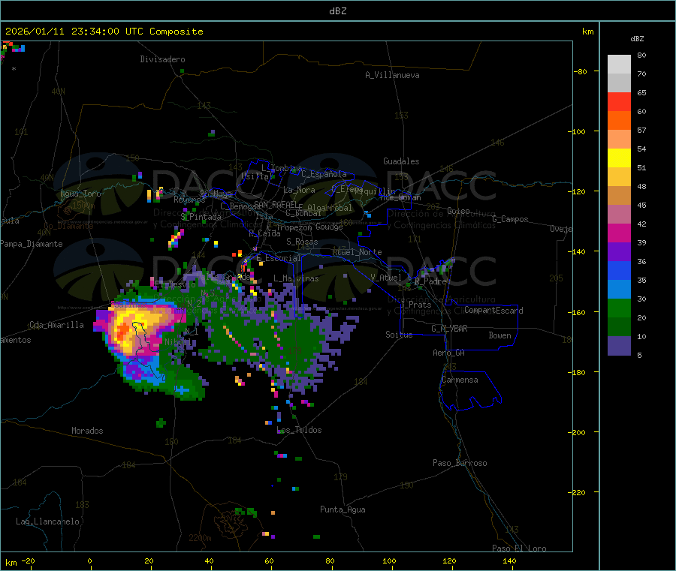Click the Pampa_Diamante label
This screenshot has width=676, height=571.
(x=32, y=244)
